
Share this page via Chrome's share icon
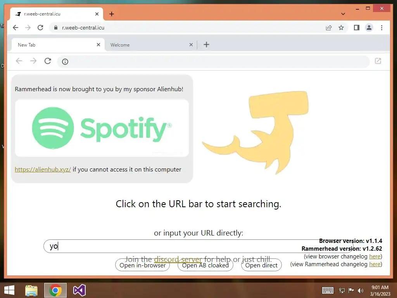click(329, 28)
